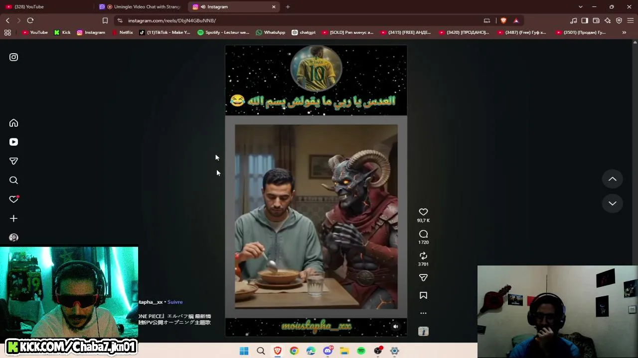The height and width of the screenshot is (358, 638).
Task: Go back in the browser
Action: coord(7,20)
